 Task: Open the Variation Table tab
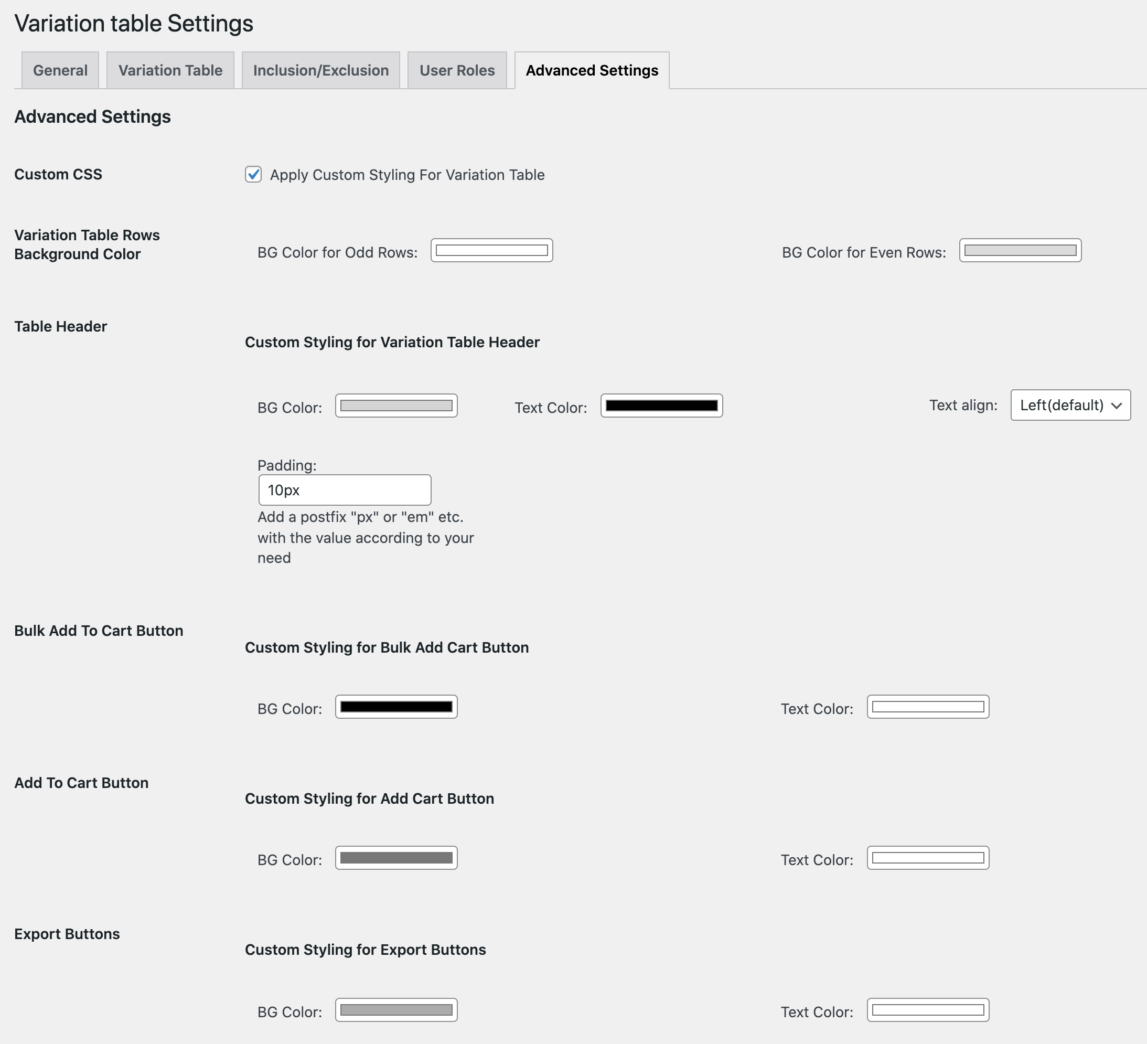169,69
